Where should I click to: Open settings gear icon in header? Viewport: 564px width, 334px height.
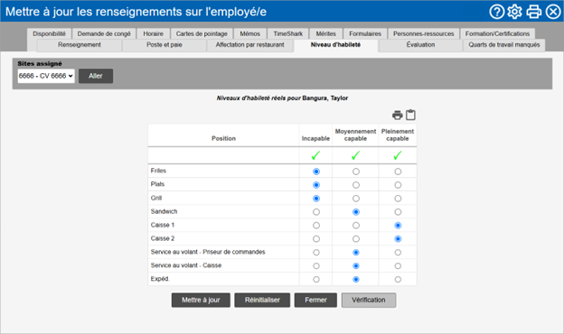(514, 12)
